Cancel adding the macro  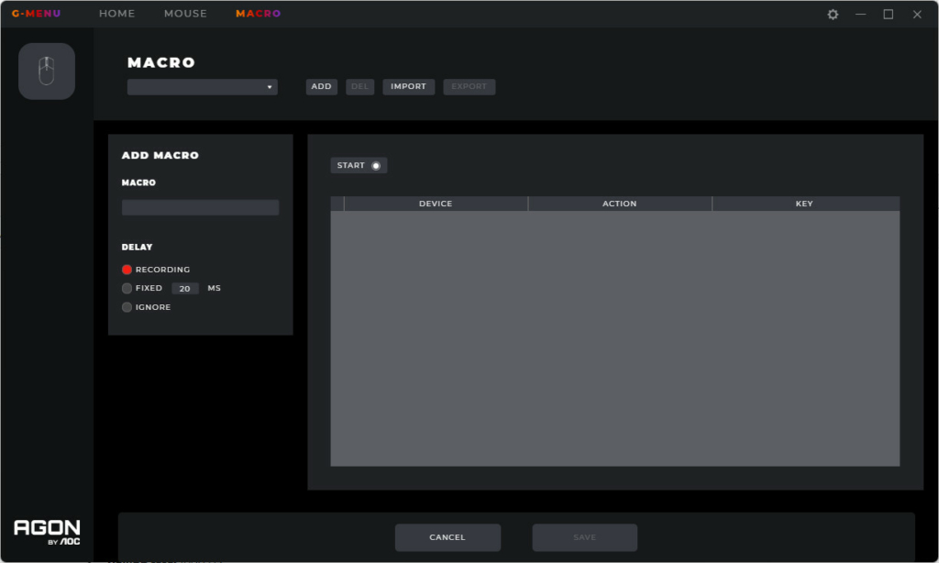(x=447, y=537)
